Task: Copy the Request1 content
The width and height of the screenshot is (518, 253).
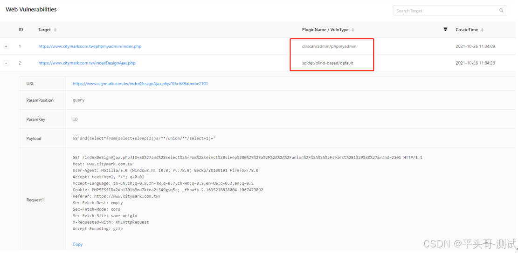Action: click(x=78, y=244)
